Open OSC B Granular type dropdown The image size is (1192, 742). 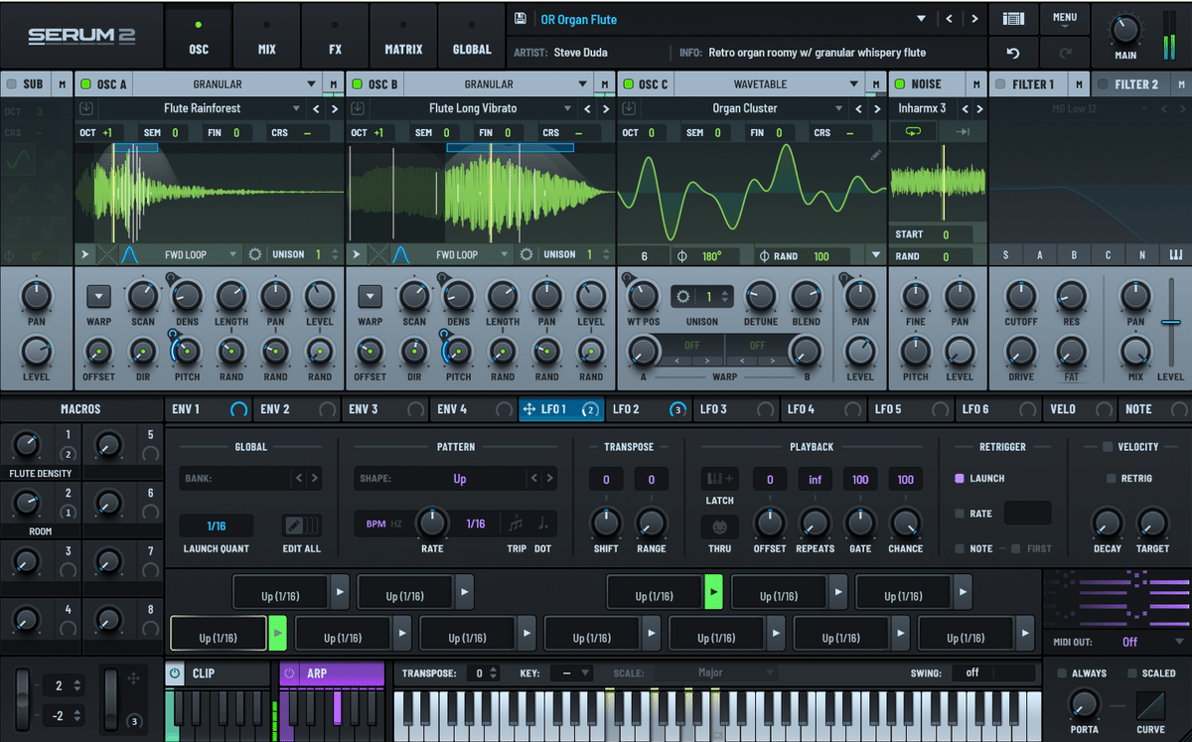coord(498,84)
